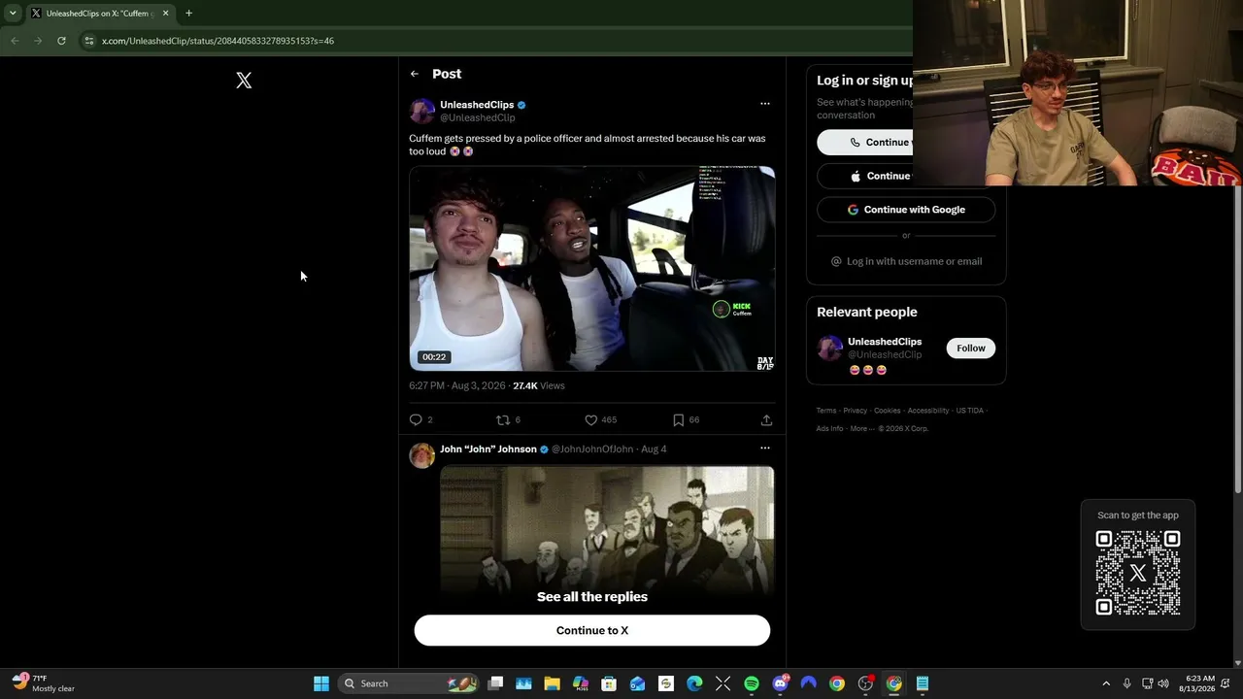Viewport: 1243px width, 699px height.
Task: Click the 6:27 PM Aug 3, 2026 timestamp
Action: point(457,385)
